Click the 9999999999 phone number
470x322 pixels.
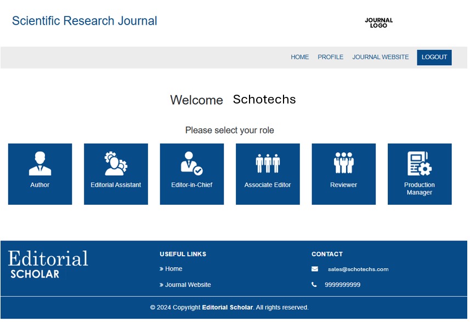pyautogui.click(x=342, y=285)
